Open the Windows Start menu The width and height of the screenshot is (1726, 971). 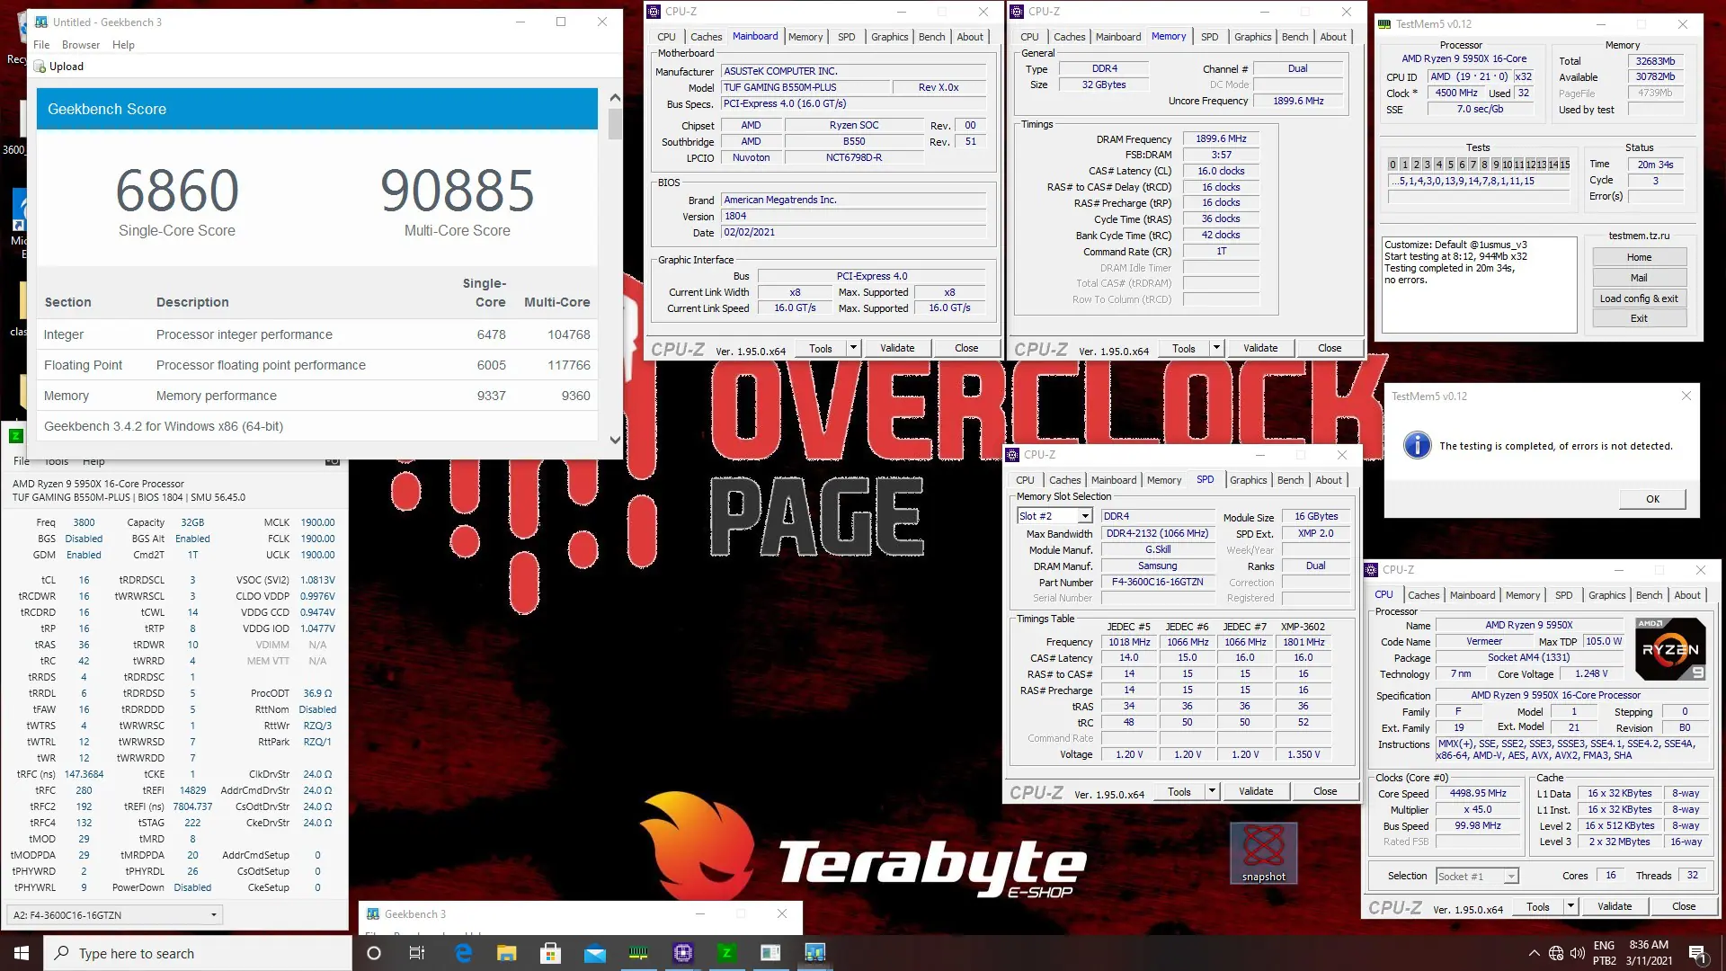(x=22, y=953)
